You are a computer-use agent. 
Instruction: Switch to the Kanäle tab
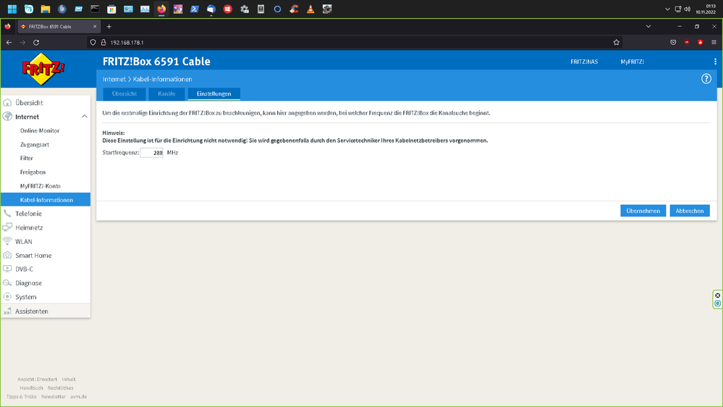tap(166, 93)
